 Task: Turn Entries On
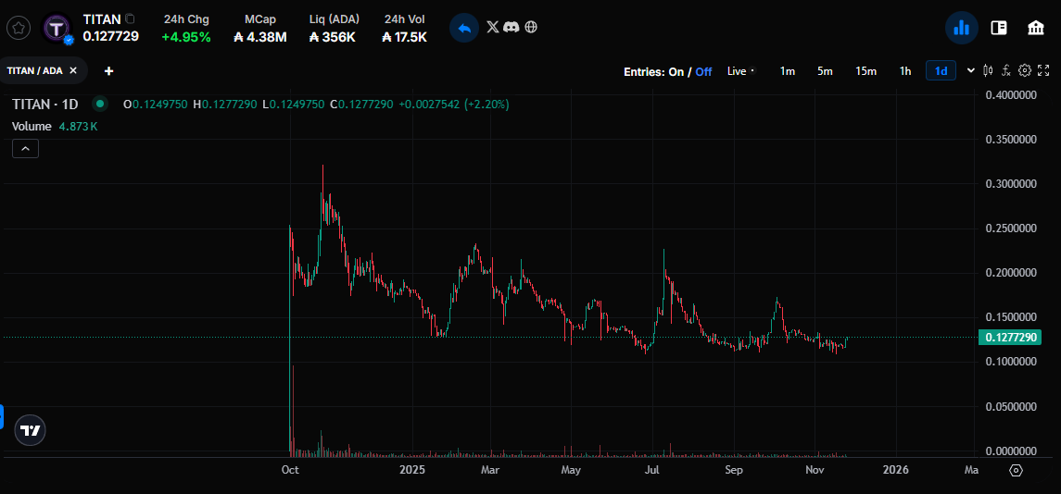click(x=676, y=71)
